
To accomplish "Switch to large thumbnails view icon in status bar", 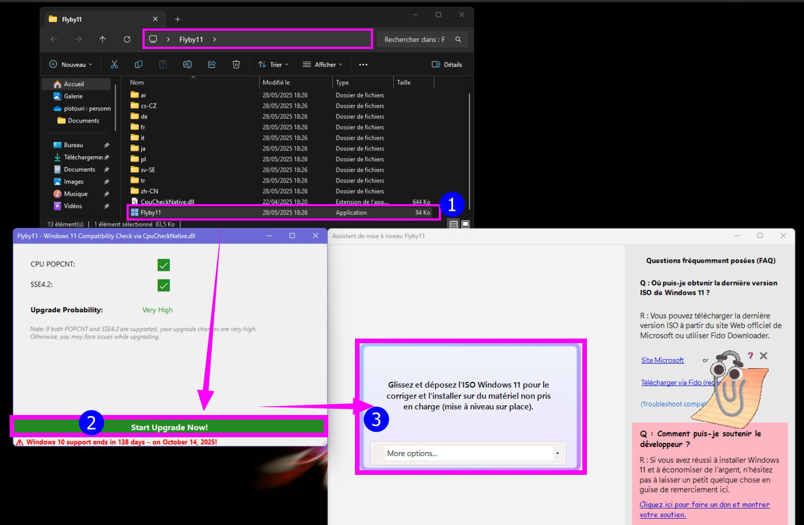I will pyautogui.click(x=465, y=224).
